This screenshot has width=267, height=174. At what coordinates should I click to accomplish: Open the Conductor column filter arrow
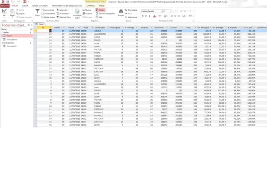(107, 28)
